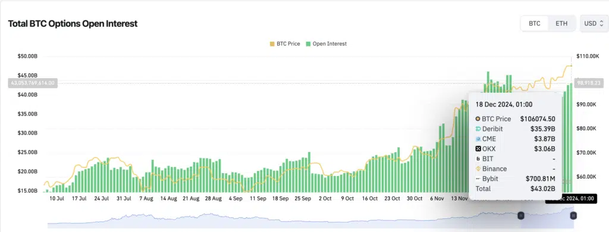Click the $30.00B axis label
609x232 pixels.
point(27,133)
